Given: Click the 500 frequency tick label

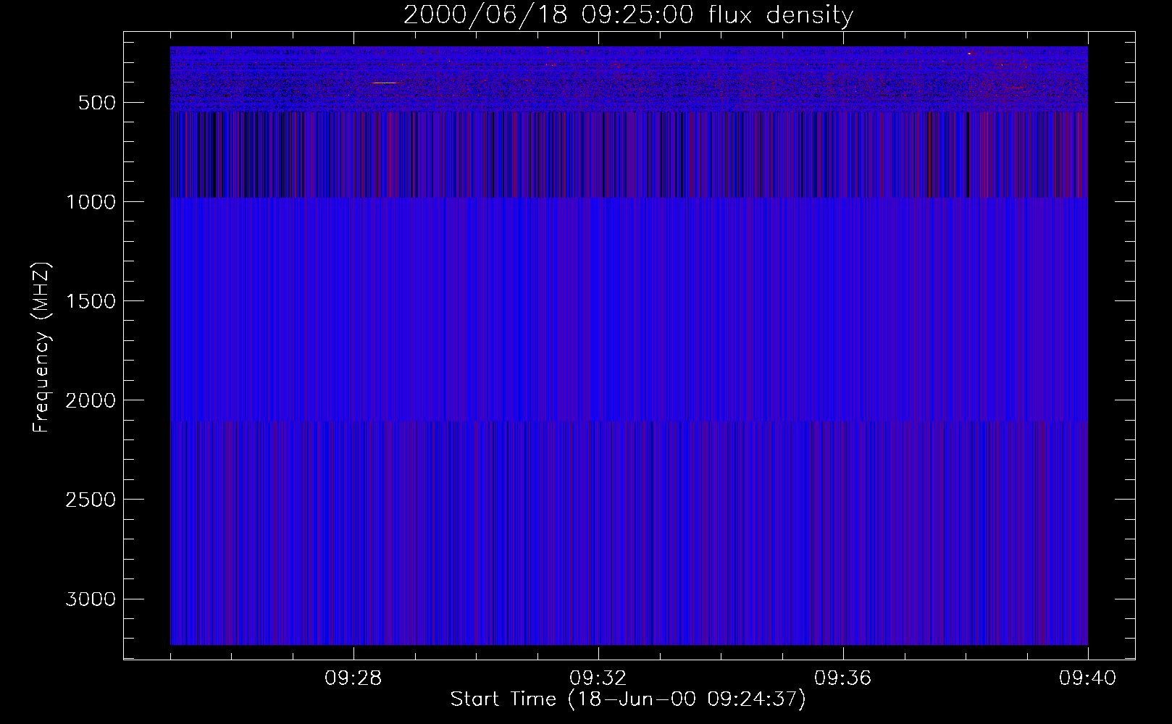Looking at the screenshot, I should 97,103.
